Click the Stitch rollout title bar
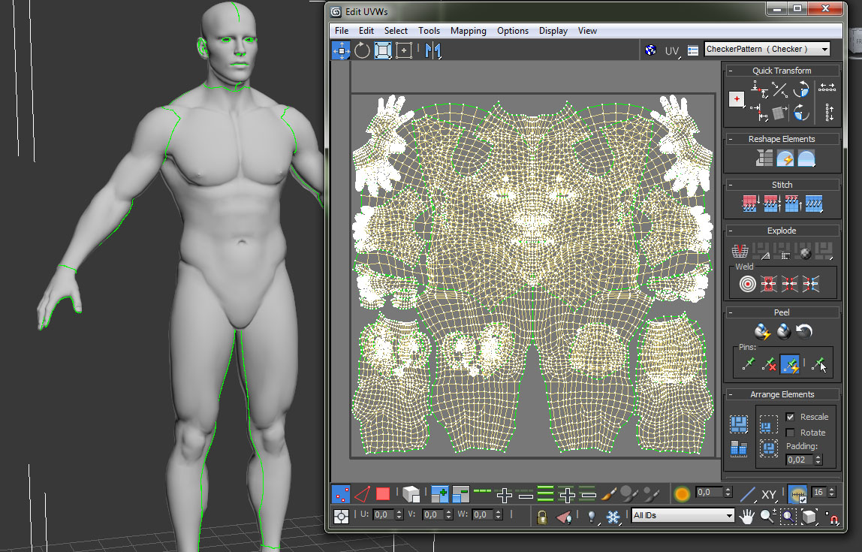 click(782, 185)
